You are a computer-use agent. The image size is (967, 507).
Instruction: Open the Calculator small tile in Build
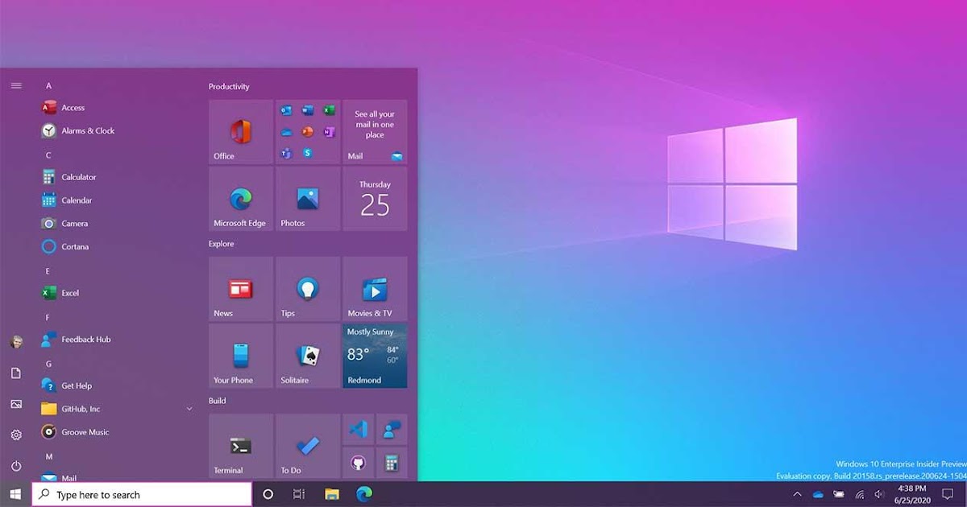pyautogui.click(x=392, y=463)
